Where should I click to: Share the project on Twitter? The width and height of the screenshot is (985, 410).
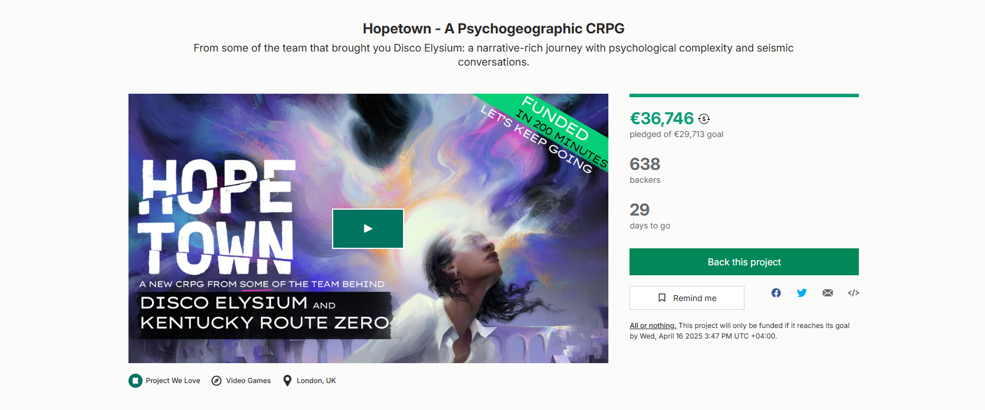(x=802, y=293)
